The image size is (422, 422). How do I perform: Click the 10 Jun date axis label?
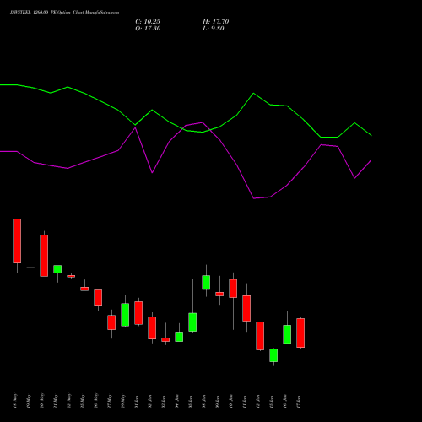(231, 402)
